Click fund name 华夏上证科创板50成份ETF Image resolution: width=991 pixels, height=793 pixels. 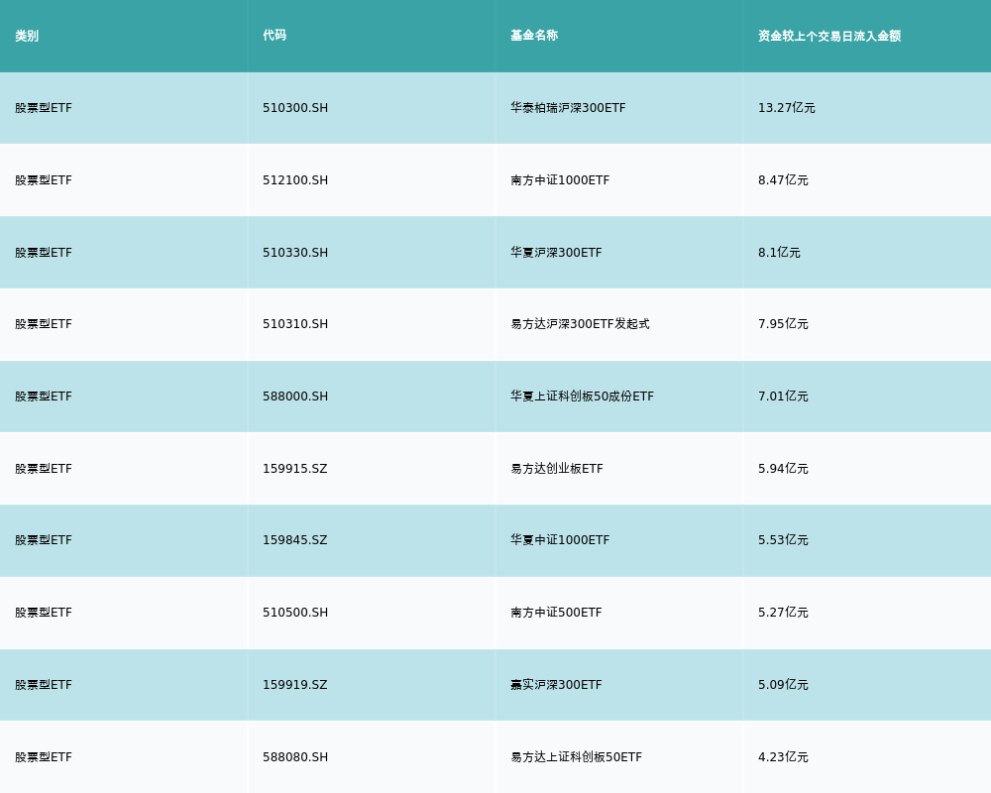[582, 396]
